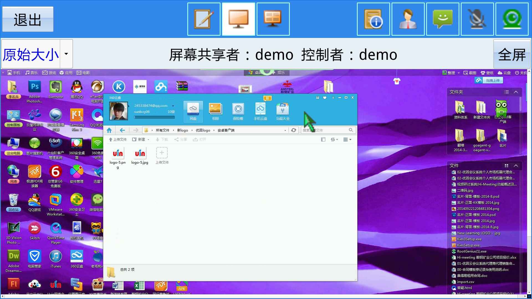The width and height of the screenshot is (532, 299).
Task: Open the 整理 dropdown arrow on the desktop bar
Action: click(x=459, y=73)
